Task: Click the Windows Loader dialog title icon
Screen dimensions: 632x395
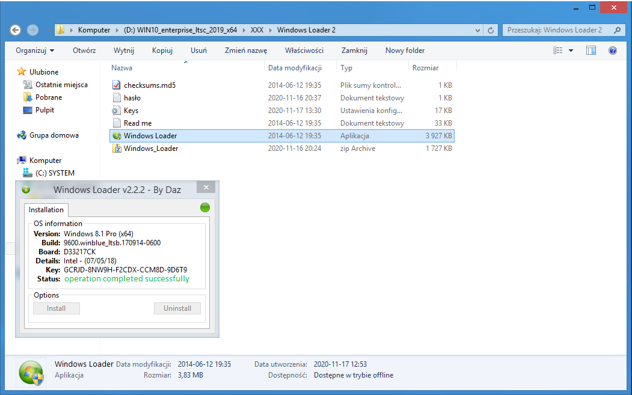Action: coord(26,189)
